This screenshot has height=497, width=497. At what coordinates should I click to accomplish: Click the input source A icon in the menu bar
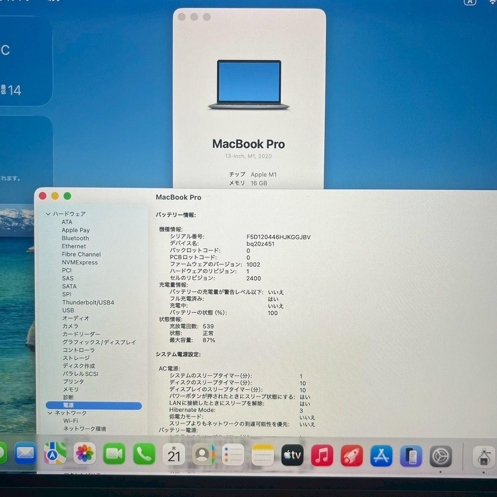470,2
